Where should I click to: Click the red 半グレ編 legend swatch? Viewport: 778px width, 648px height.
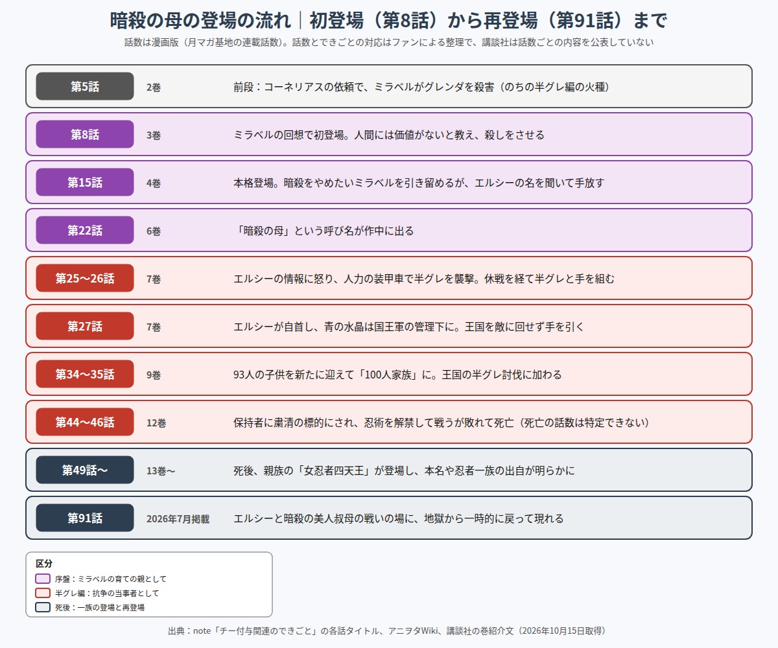pyautogui.click(x=43, y=593)
